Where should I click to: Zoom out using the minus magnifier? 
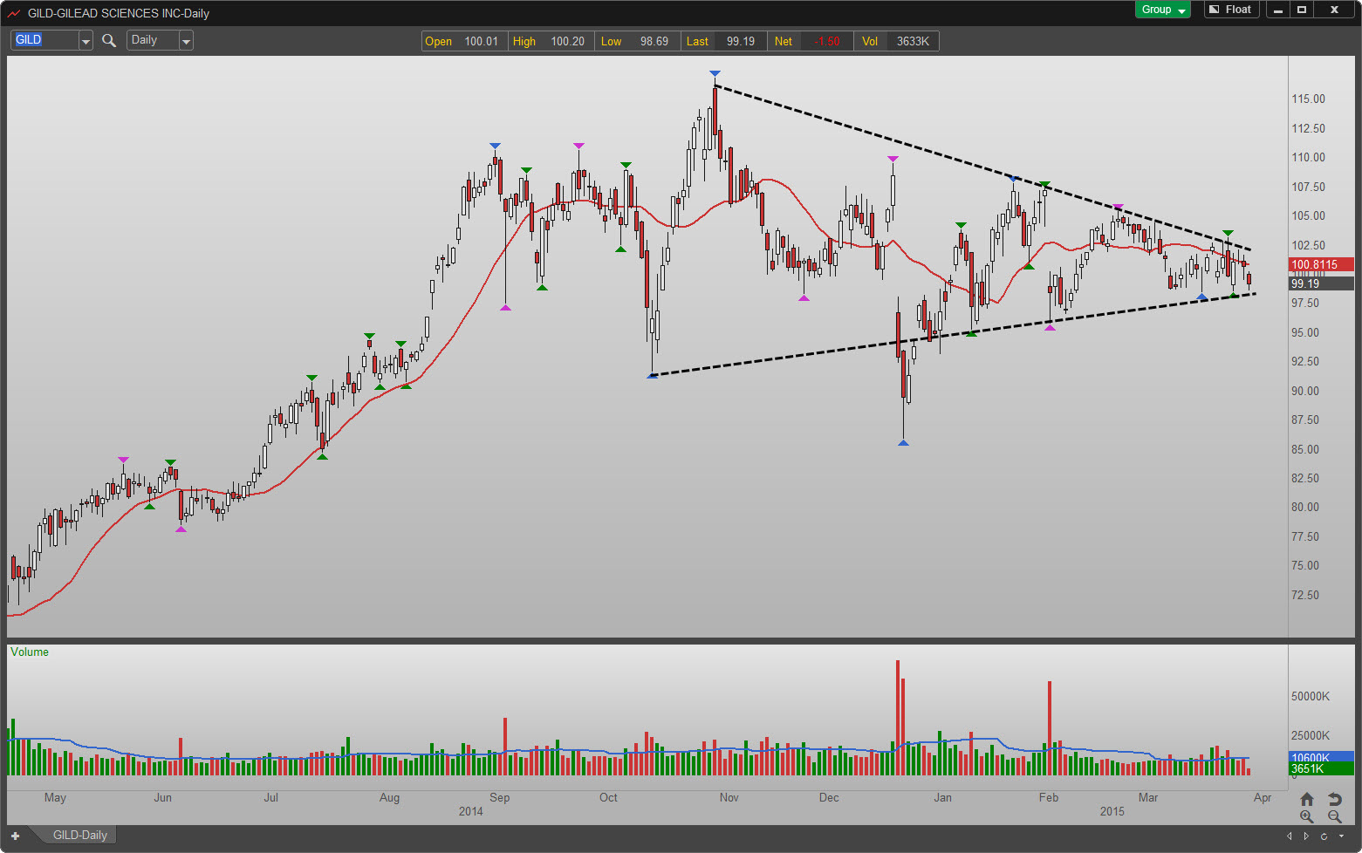tap(1334, 817)
